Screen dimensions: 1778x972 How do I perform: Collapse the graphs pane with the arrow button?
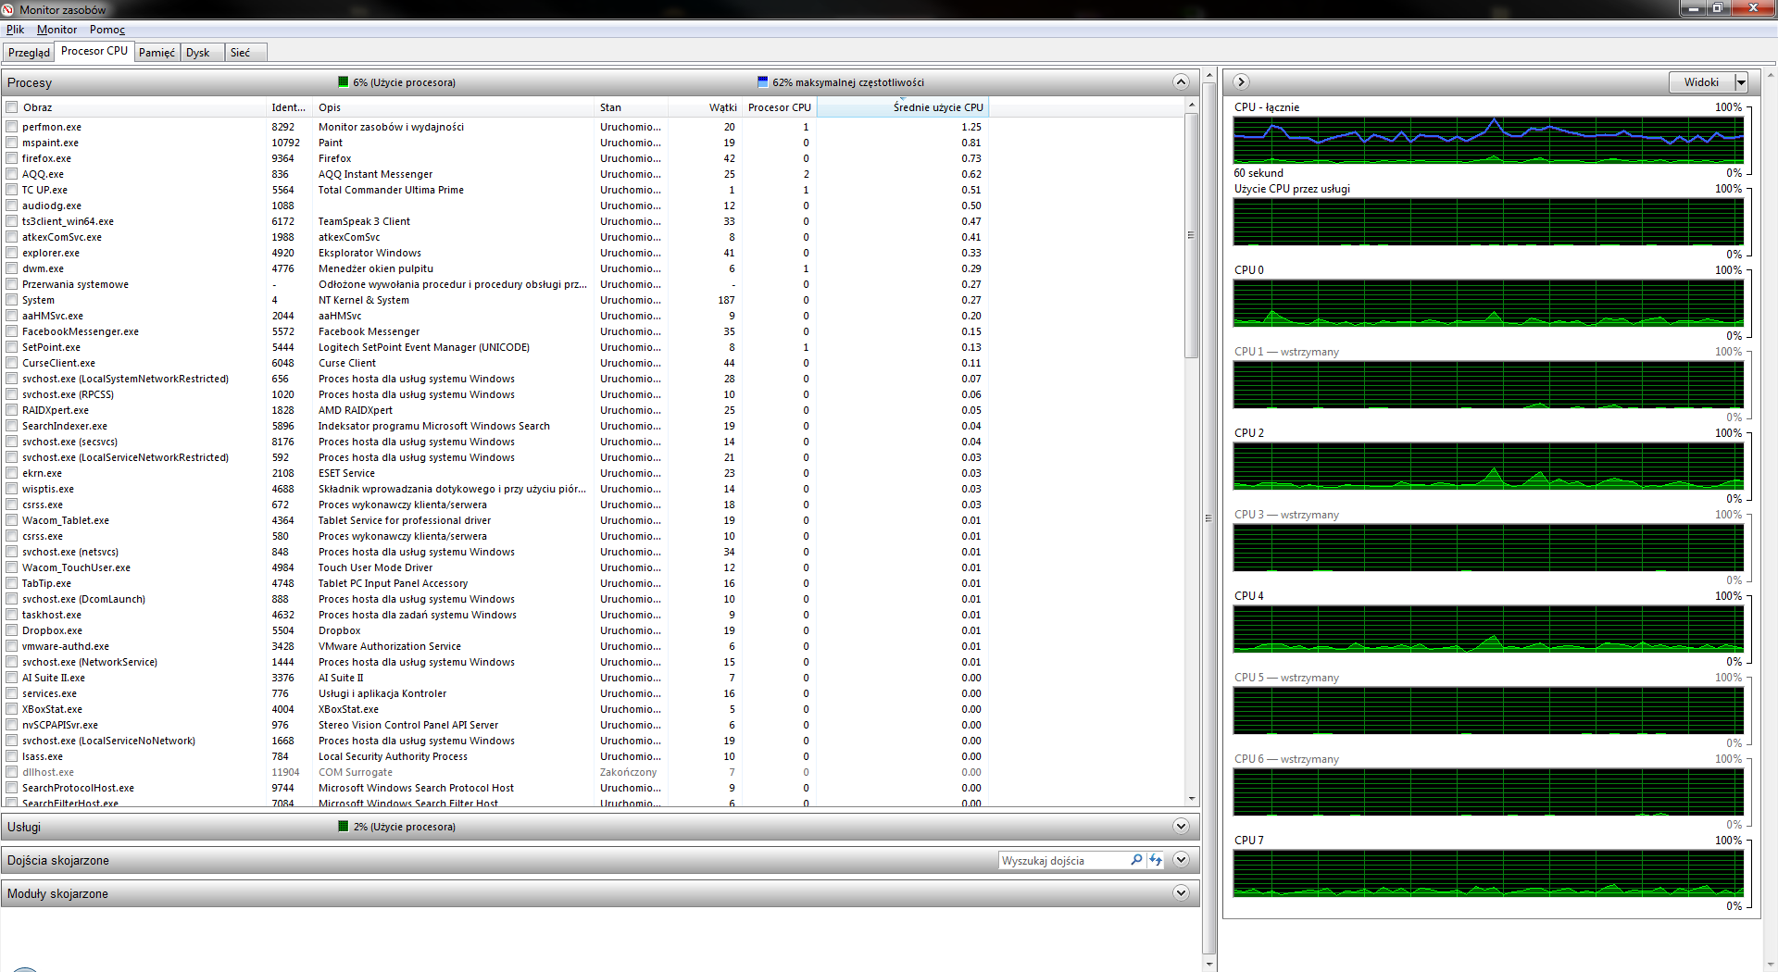click(1242, 81)
